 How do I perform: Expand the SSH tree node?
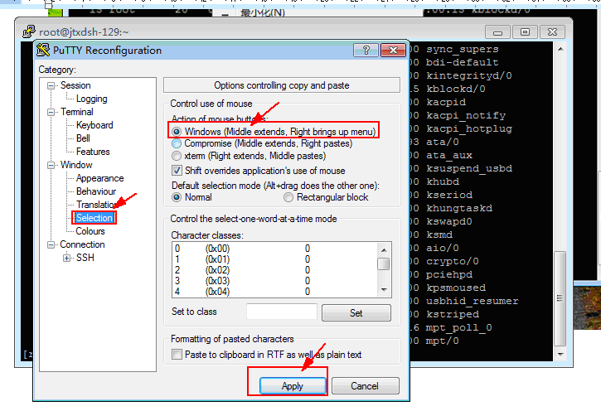tap(66, 259)
